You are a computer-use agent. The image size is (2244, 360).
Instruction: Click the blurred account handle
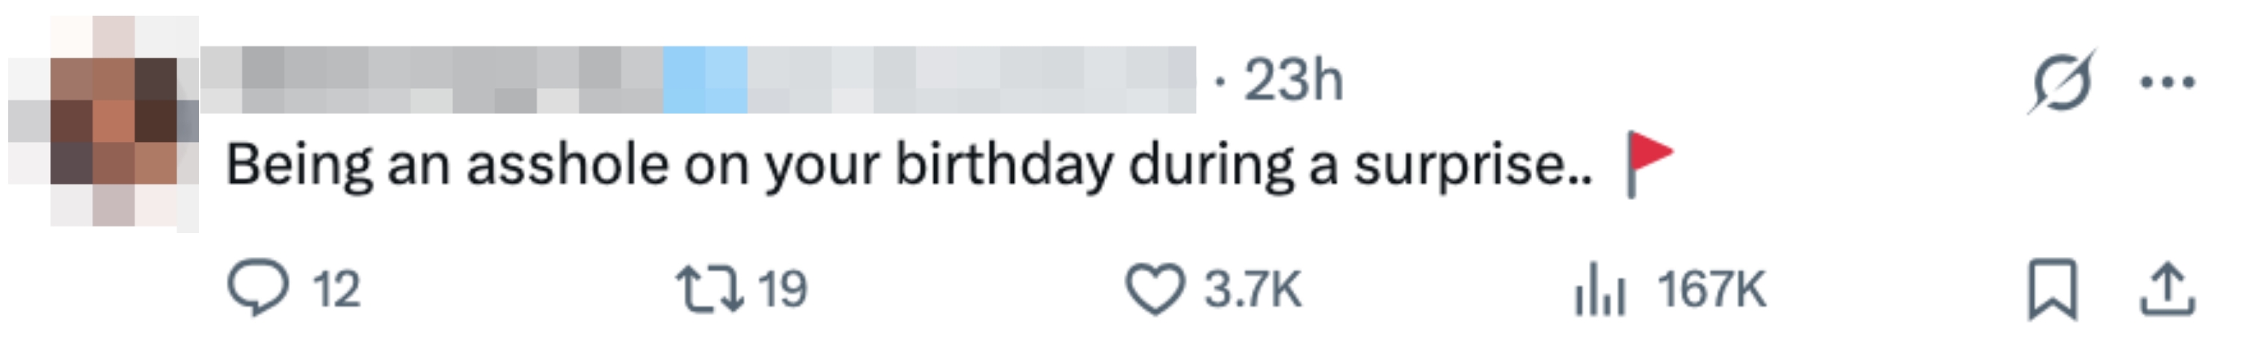(x=967, y=80)
